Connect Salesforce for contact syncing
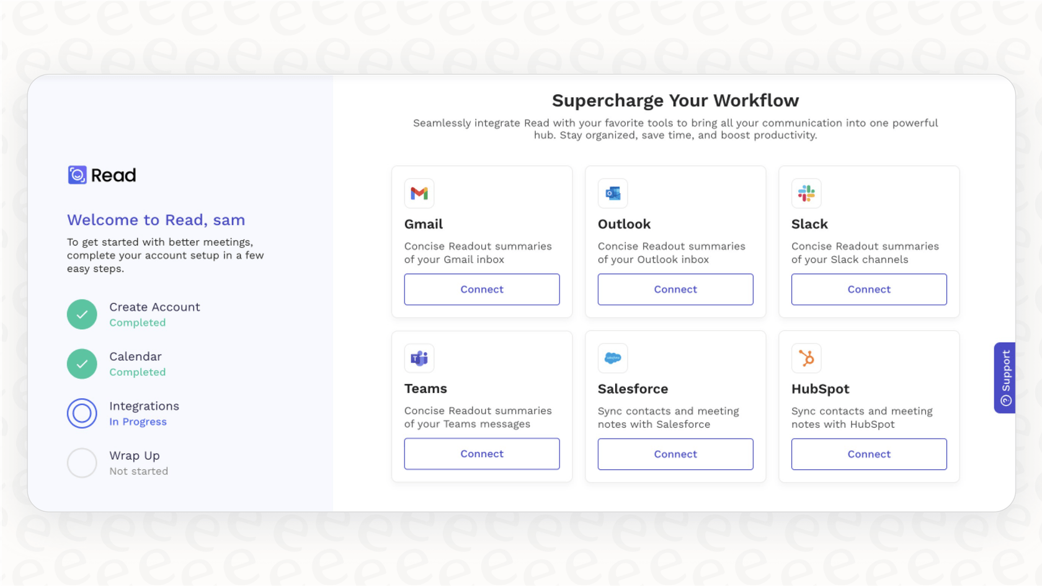Screen dimensions: 1042x586 tap(675, 454)
